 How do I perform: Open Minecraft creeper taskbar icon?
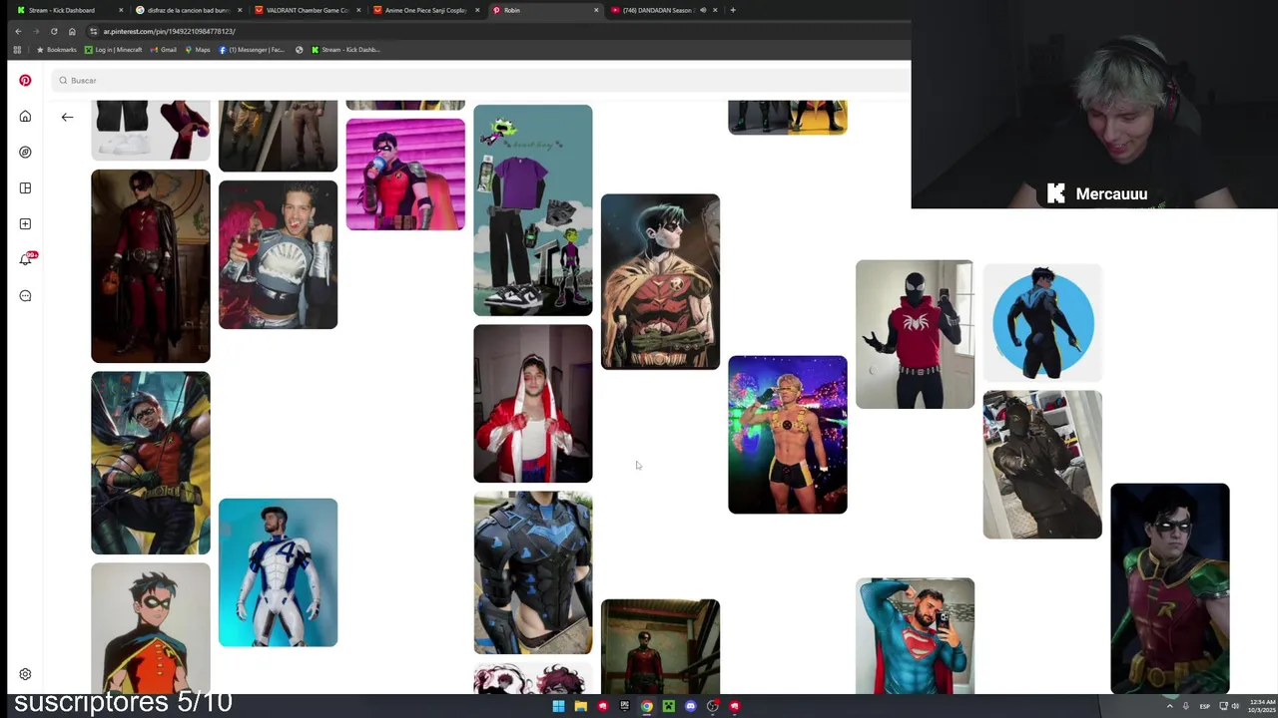[668, 706]
